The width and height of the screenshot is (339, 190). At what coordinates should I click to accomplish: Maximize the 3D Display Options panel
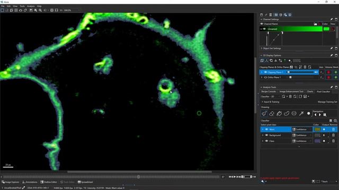[336, 55]
